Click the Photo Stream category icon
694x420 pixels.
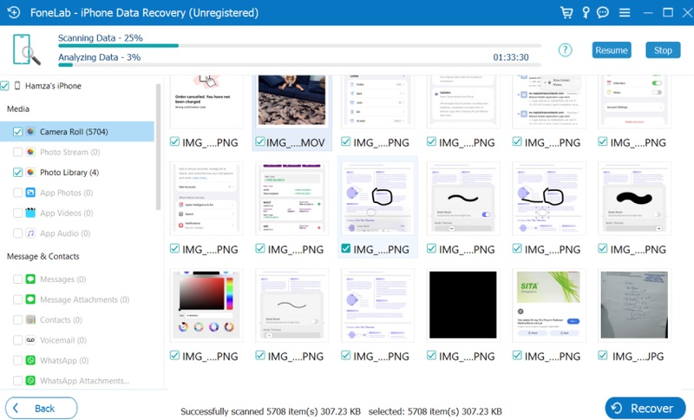30,152
